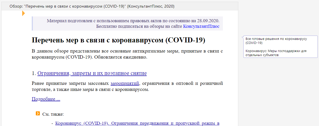Click the Бесплатно подписаться на обзоры text
The image size is (319, 126).
139,26
